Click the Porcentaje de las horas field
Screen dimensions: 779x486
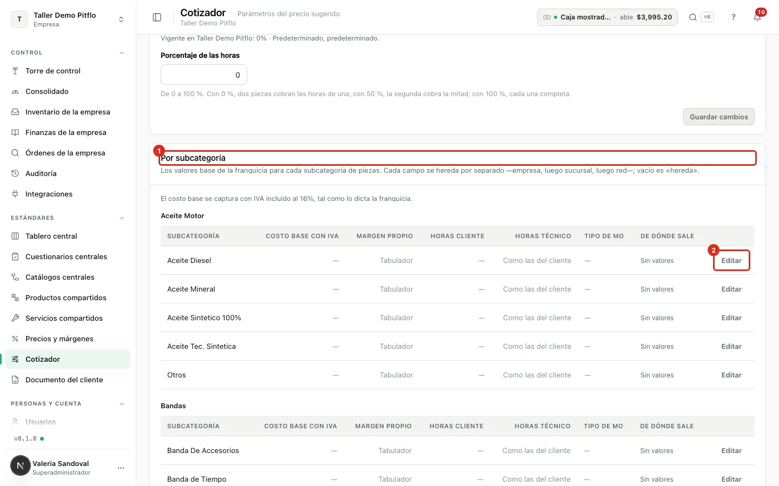pyautogui.click(x=204, y=75)
